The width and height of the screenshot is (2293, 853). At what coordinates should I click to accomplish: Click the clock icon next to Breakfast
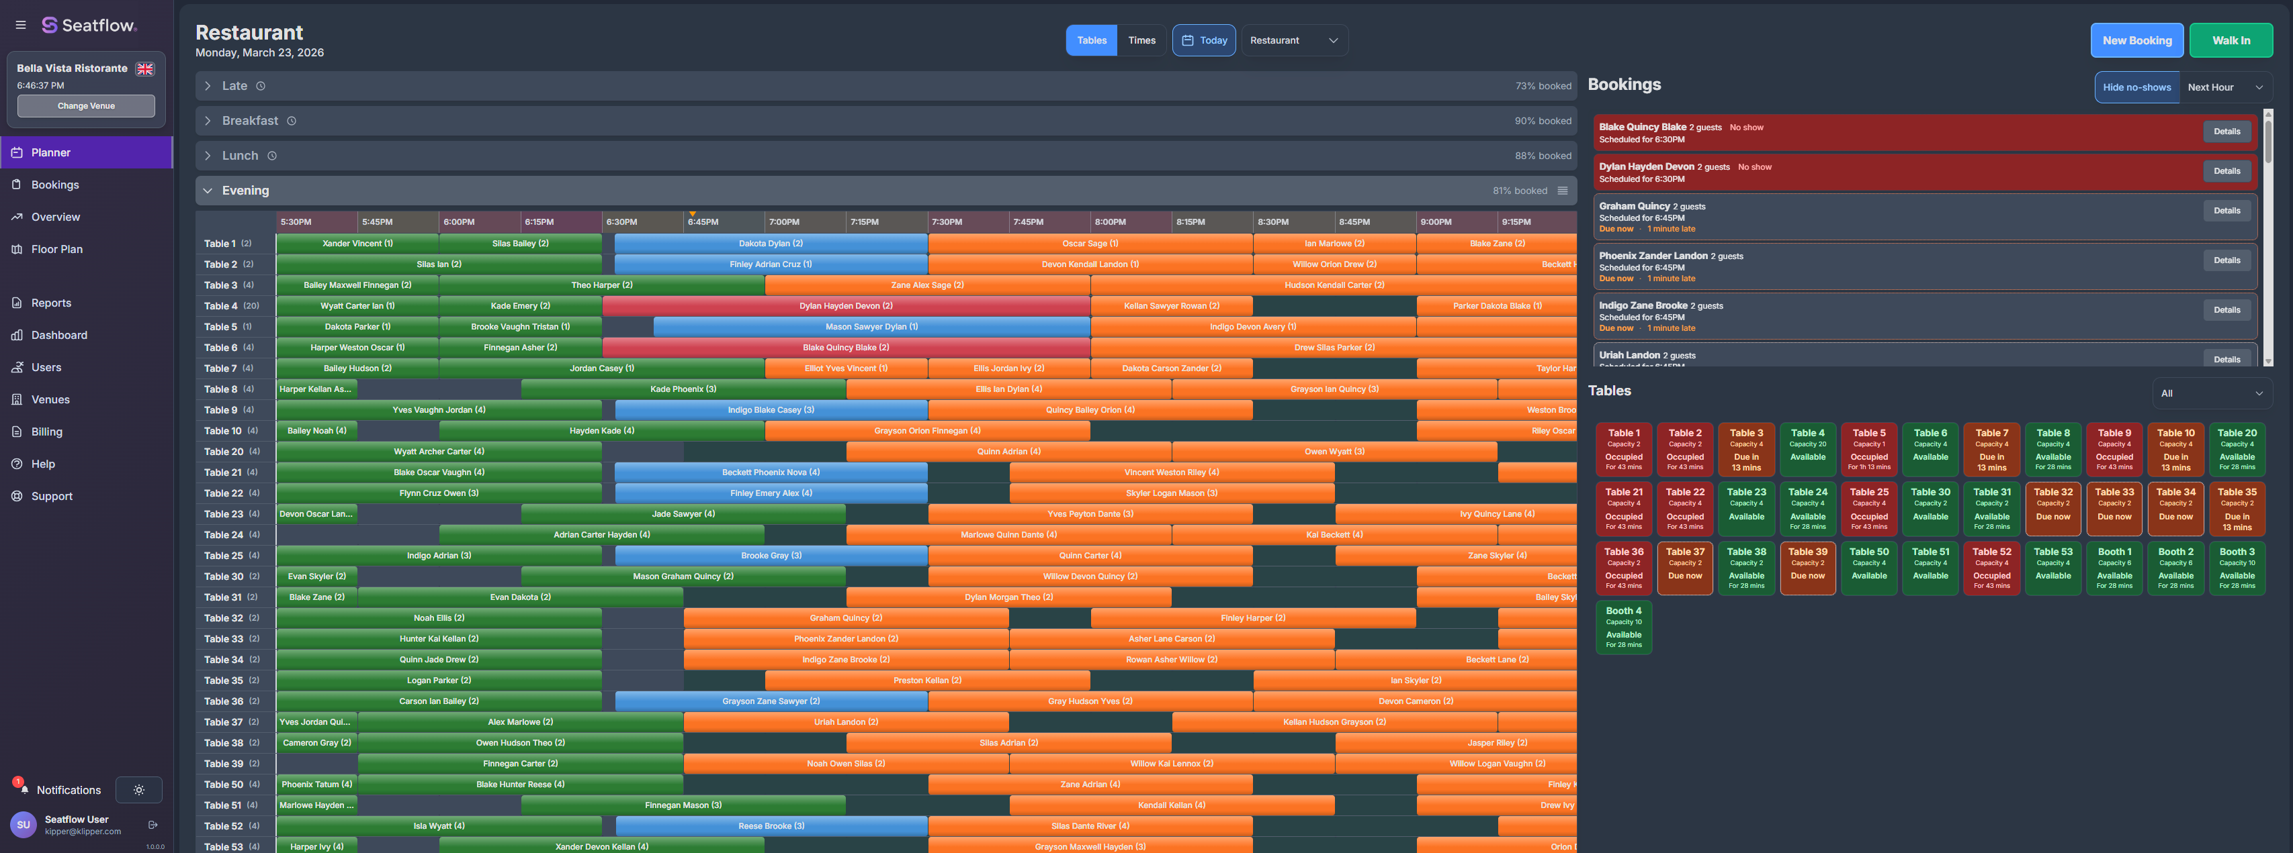click(291, 121)
